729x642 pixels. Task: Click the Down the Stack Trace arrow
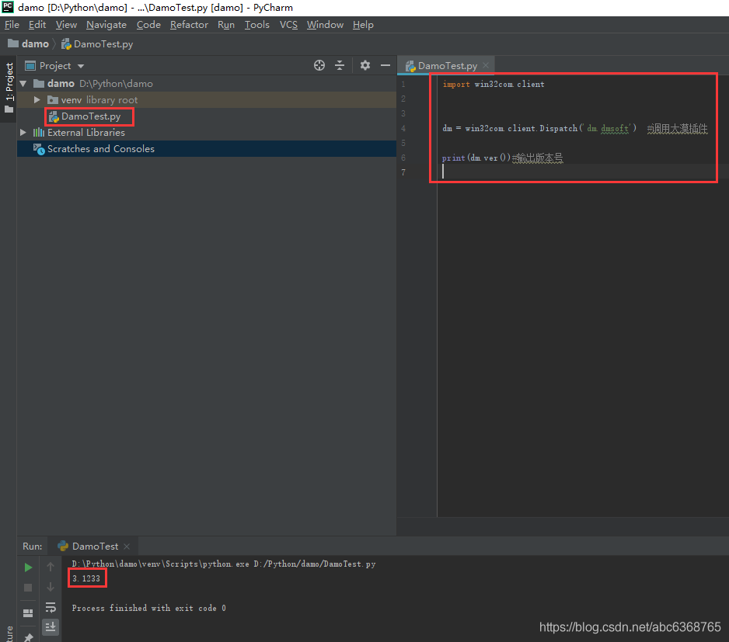(51, 588)
